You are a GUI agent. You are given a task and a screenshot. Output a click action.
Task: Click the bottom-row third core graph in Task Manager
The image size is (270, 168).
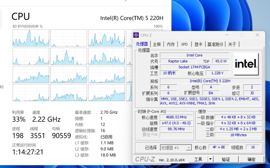coord(106,93)
